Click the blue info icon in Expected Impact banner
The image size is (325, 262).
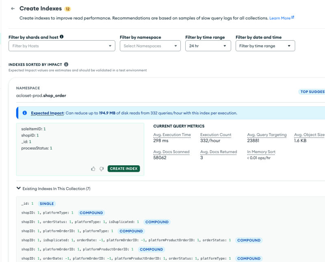pyautogui.click(x=25, y=113)
